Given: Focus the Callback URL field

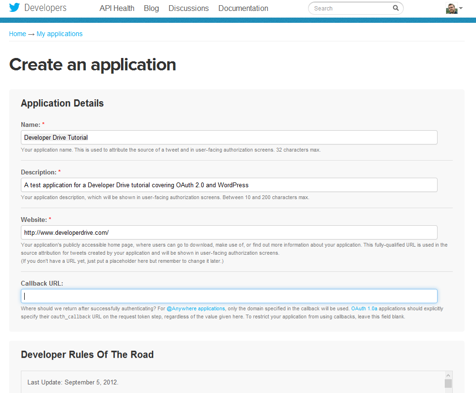Looking at the screenshot, I should point(229,296).
